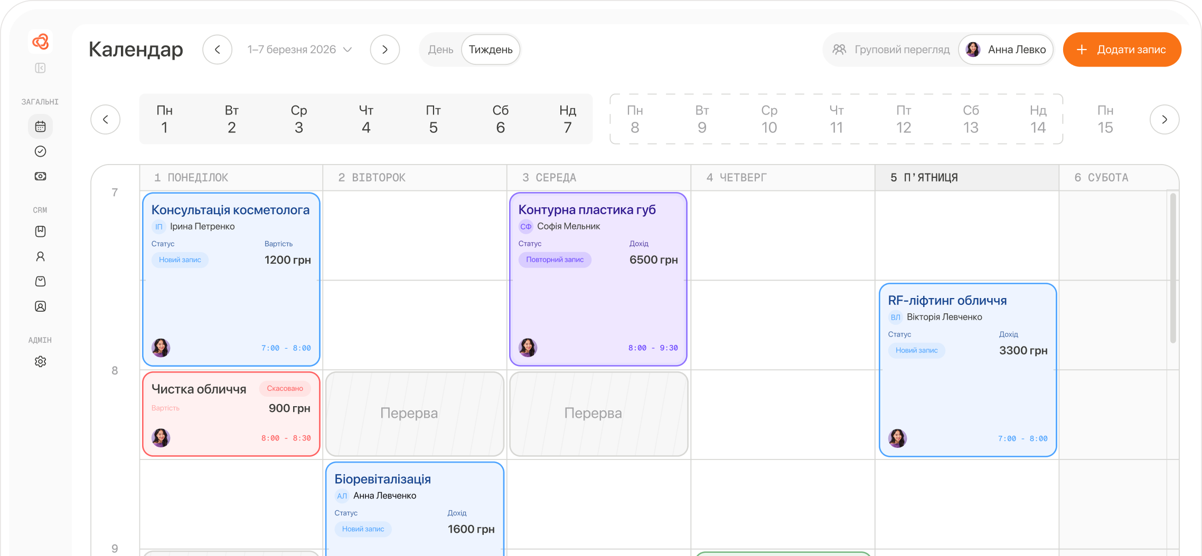Click avatar on RF-ліфтинг обличчя card

point(897,438)
